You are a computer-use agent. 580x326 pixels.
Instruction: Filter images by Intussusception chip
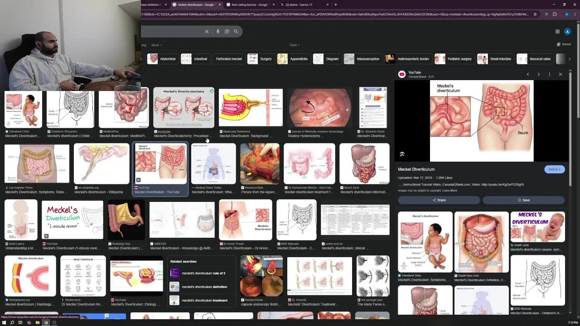(362, 59)
